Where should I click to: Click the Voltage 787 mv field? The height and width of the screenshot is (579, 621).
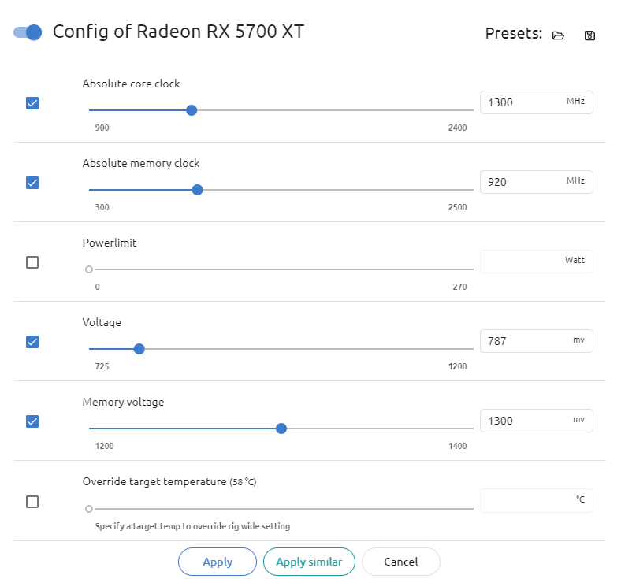pos(536,341)
